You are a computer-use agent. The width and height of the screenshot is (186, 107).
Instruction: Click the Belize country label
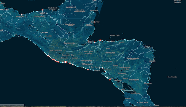(90, 25)
